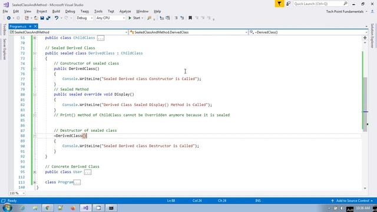Viewport: 377px width, 212px height.
Task: Open the Edit menu
Action: point(16,11)
